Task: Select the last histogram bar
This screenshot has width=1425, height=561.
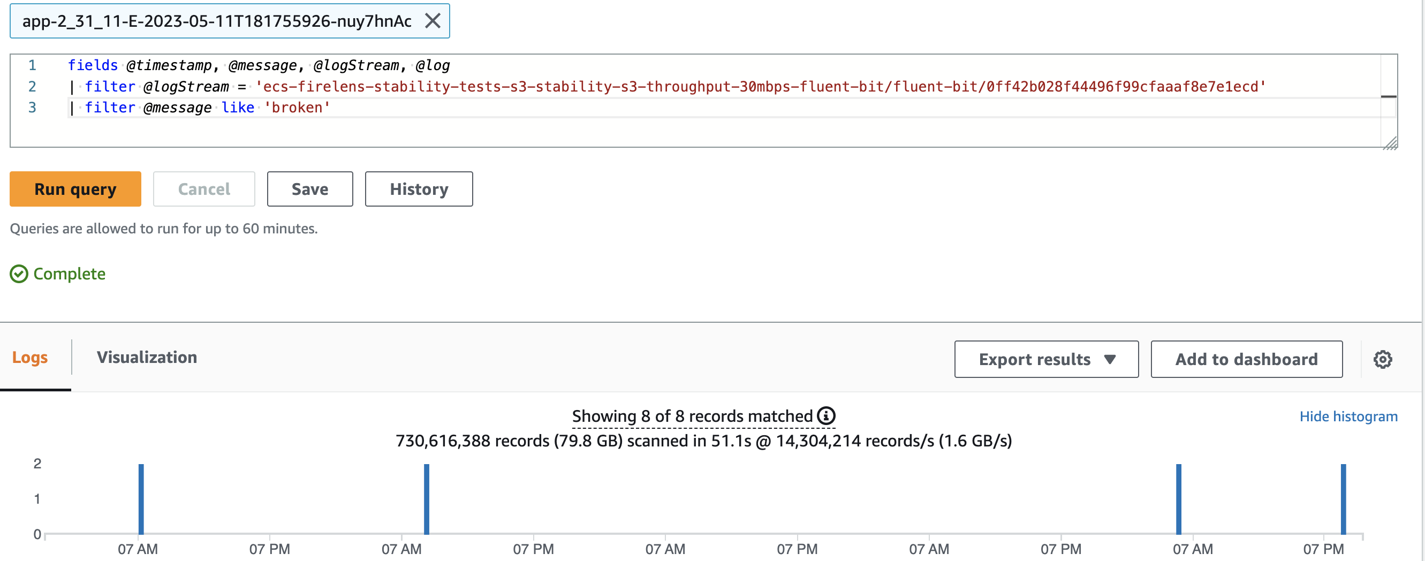Action: [x=1343, y=498]
